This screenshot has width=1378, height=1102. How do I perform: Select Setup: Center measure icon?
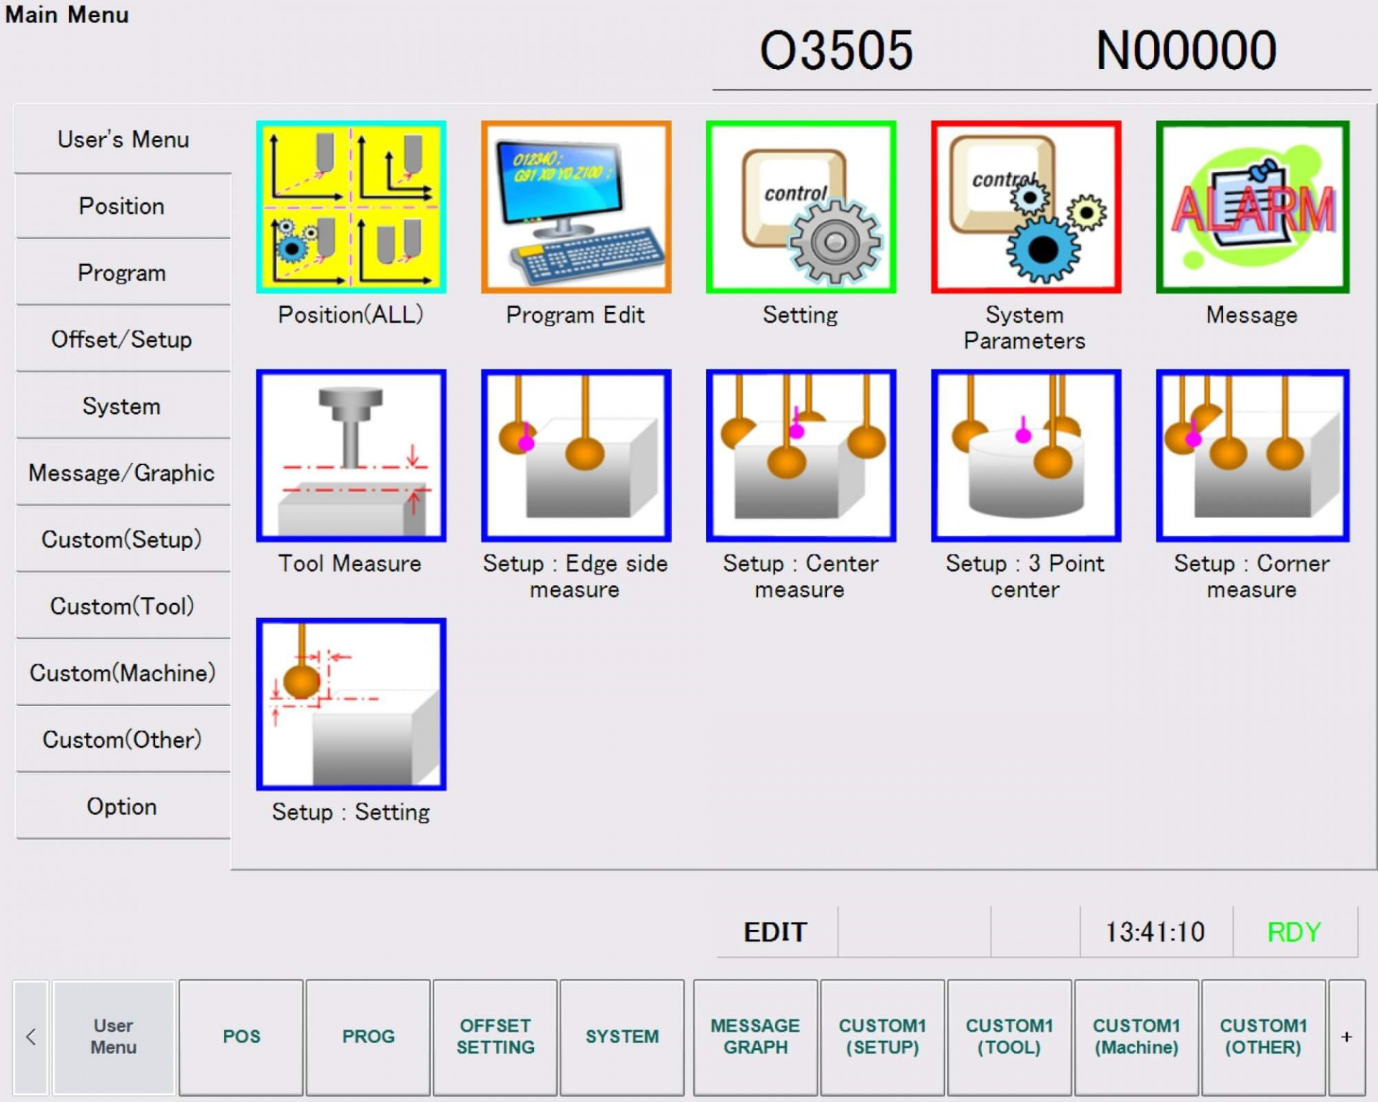coord(801,456)
